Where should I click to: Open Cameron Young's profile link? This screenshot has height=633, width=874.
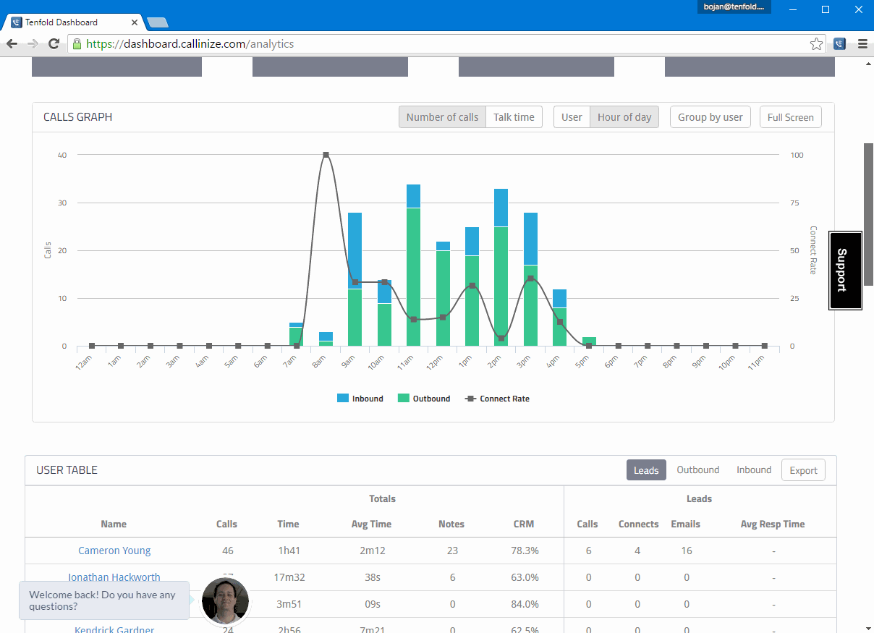click(114, 550)
